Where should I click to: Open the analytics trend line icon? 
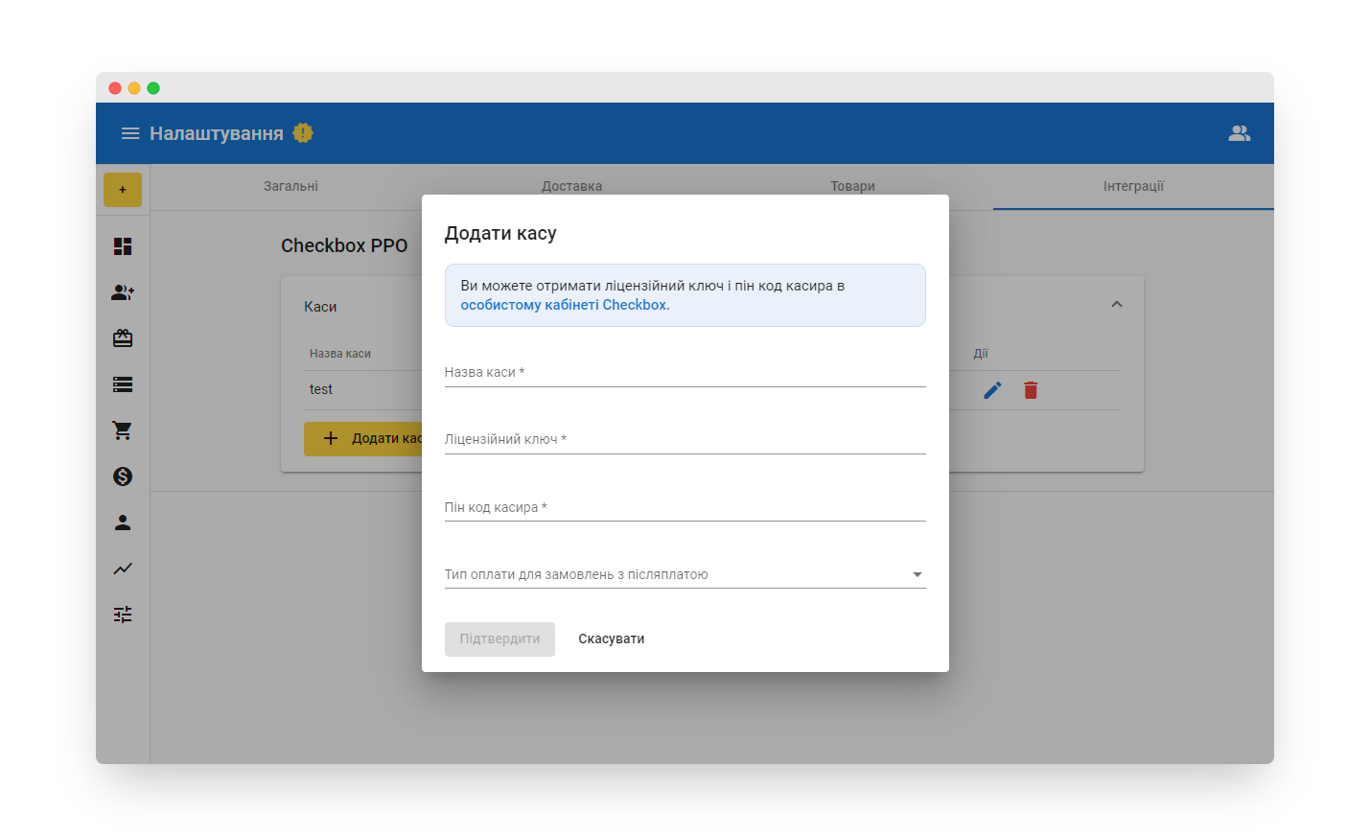(x=123, y=569)
